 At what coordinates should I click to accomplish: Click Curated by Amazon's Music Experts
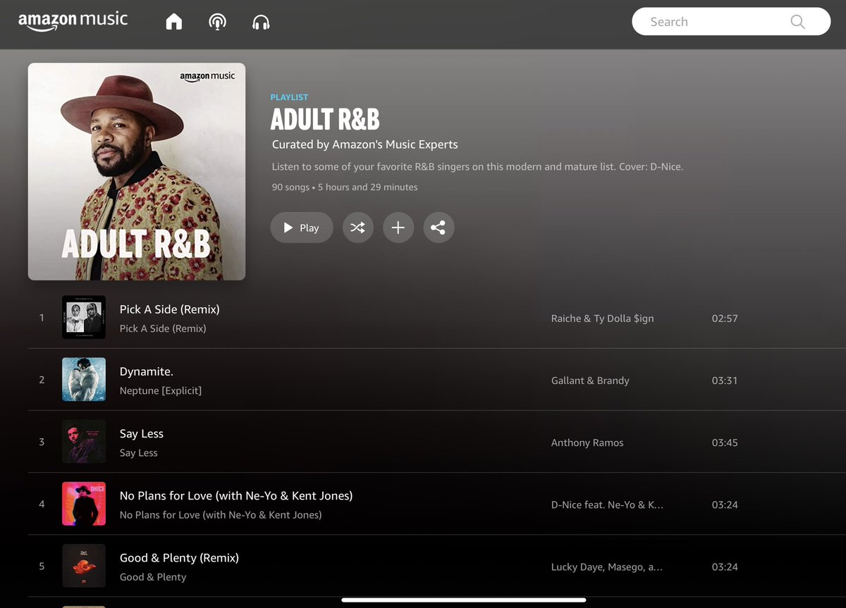click(365, 144)
